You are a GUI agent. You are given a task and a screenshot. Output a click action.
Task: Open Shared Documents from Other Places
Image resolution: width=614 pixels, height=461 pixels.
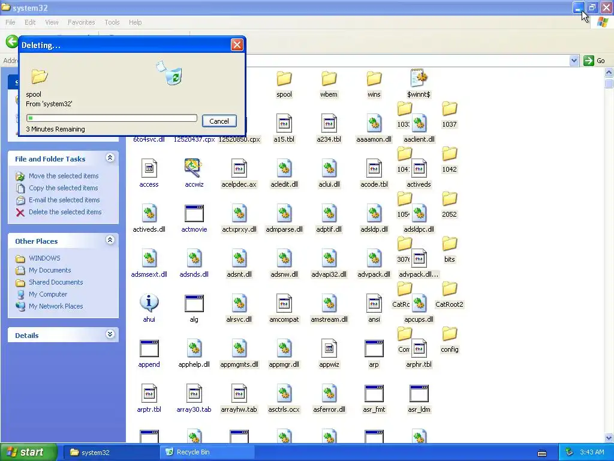pyautogui.click(x=56, y=282)
